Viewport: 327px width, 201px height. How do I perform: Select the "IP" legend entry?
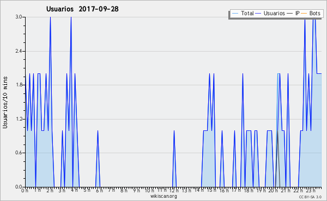(297, 13)
